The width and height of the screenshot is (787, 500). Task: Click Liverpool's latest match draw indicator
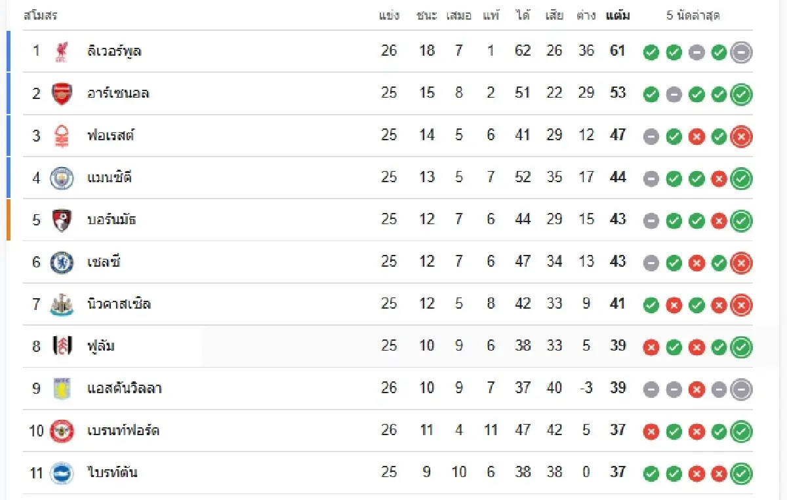point(741,52)
